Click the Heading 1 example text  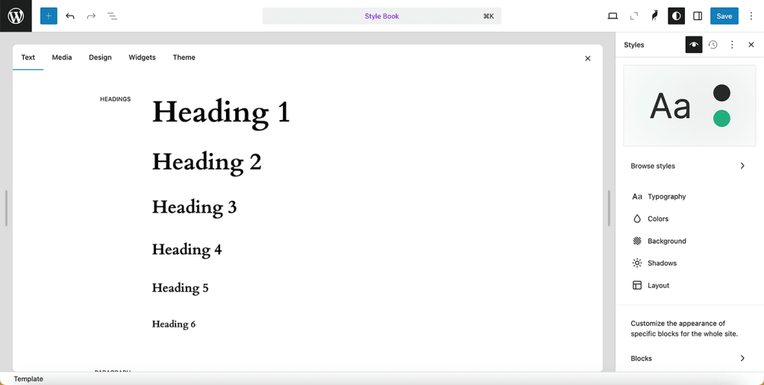(x=221, y=112)
